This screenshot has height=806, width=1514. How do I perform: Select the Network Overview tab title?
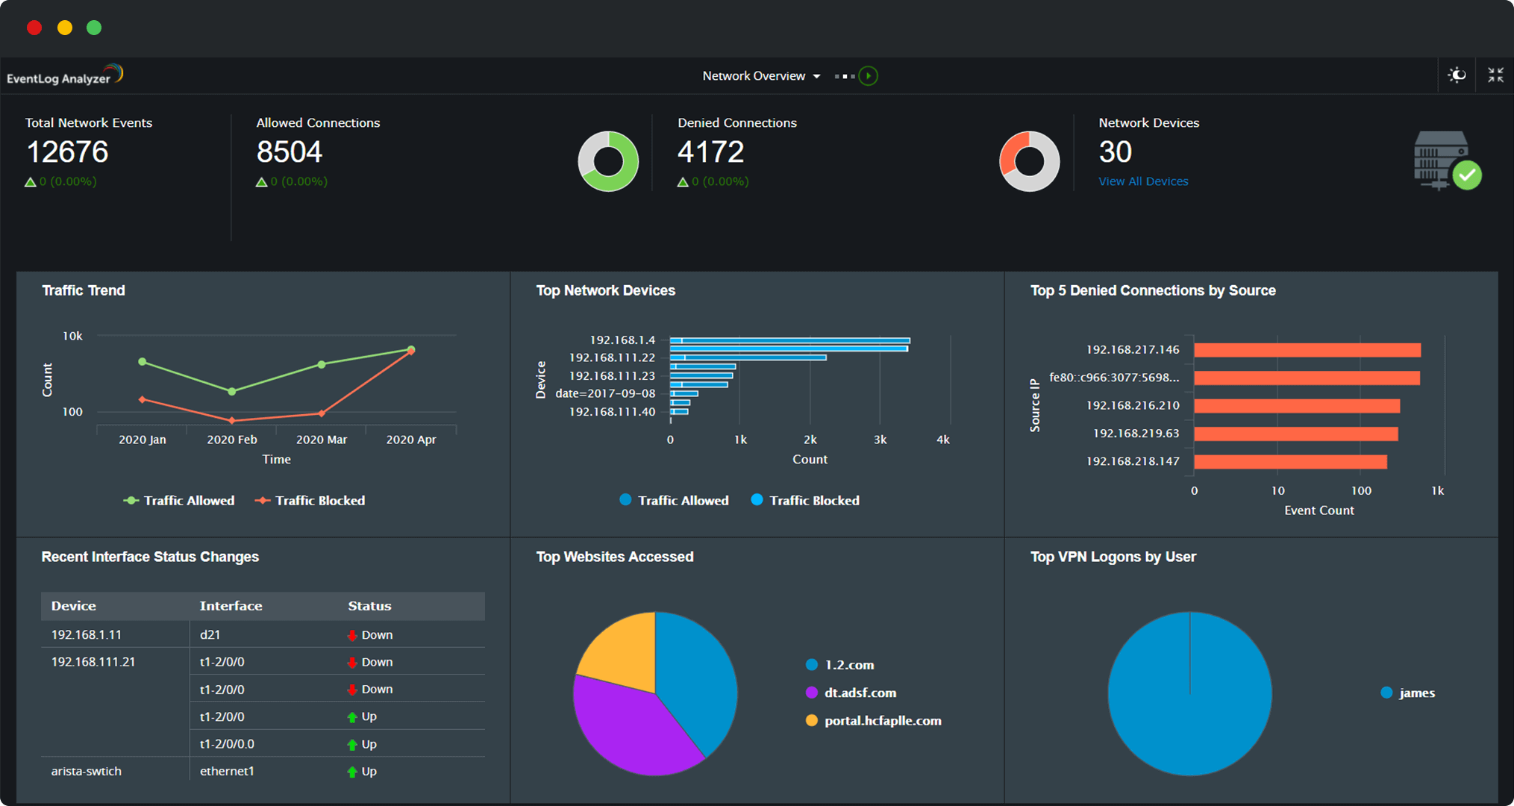pos(753,75)
